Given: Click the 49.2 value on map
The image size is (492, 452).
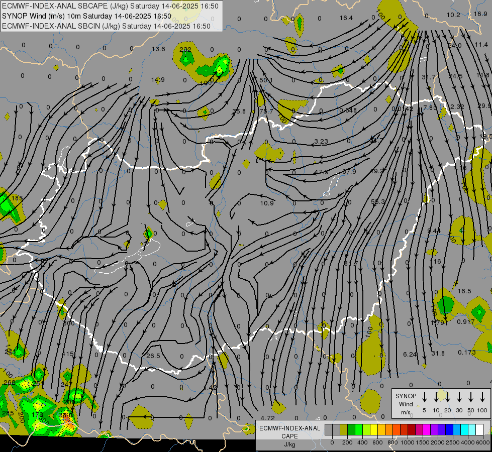Looking at the screenshot, I should (x=377, y=171).
